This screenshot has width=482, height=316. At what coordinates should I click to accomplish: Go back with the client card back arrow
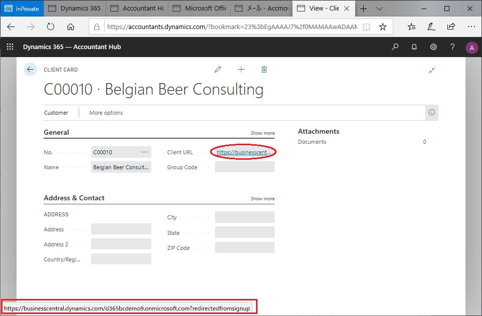[x=30, y=70]
